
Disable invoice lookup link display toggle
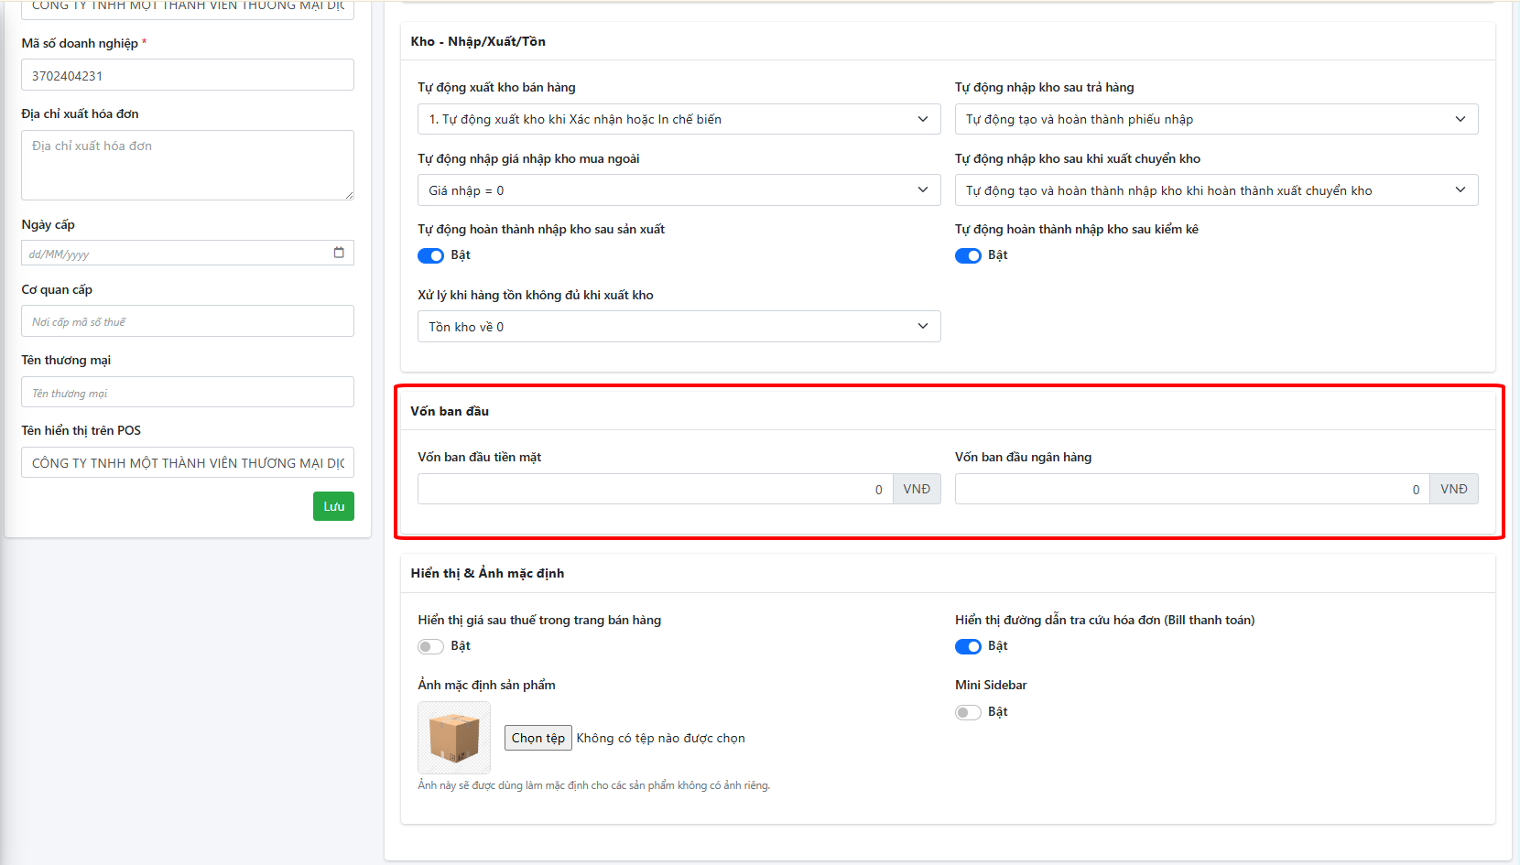pyautogui.click(x=968, y=647)
